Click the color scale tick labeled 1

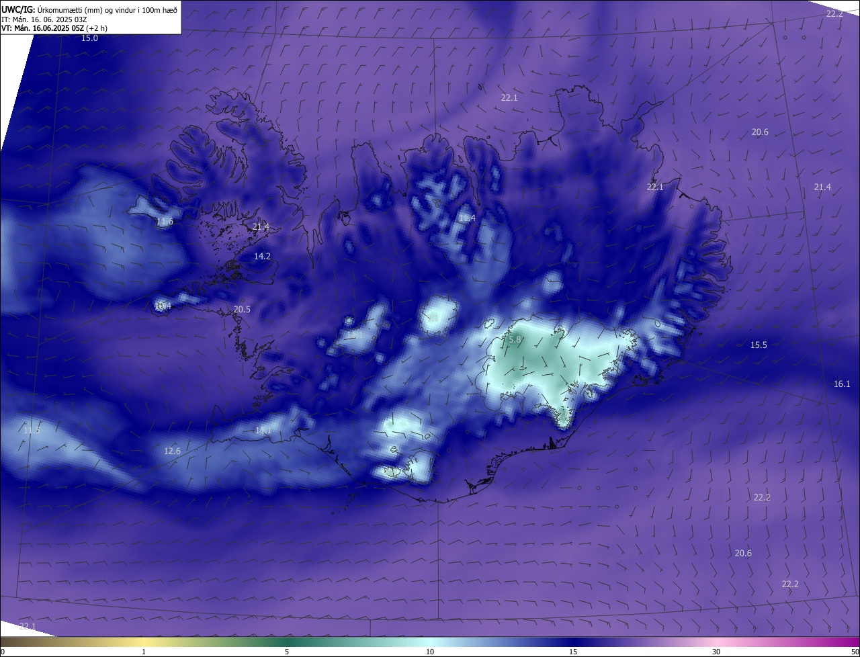144,652
